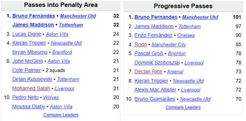Select the Manchester City team link
The image size is (246, 121).
169,45
